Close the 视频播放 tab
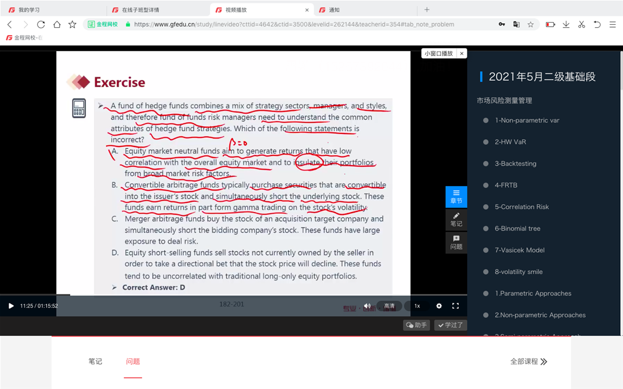The width and height of the screenshot is (623, 389). pyautogui.click(x=307, y=10)
